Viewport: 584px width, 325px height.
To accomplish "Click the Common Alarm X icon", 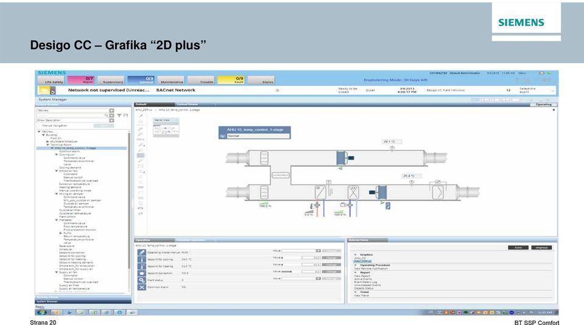I will pyautogui.click(x=141, y=287).
